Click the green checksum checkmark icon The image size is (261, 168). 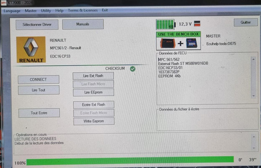(133, 69)
